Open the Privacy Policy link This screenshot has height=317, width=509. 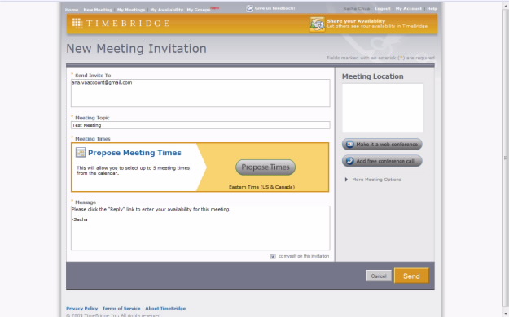[81, 308]
